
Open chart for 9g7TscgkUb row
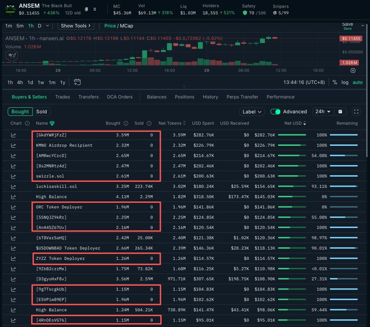13,289
